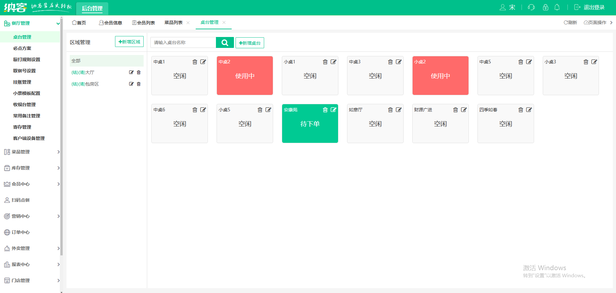Close the 菜品列表 tab

(188, 23)
